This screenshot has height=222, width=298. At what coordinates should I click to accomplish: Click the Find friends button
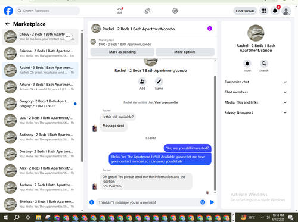(x=245, y=11)
